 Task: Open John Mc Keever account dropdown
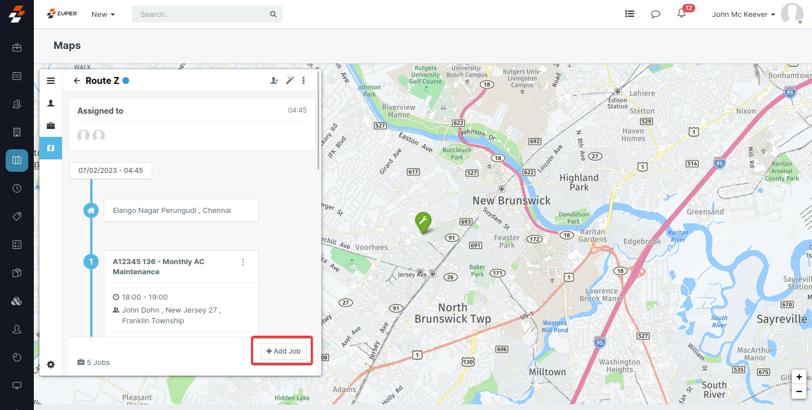coord(743,14)
